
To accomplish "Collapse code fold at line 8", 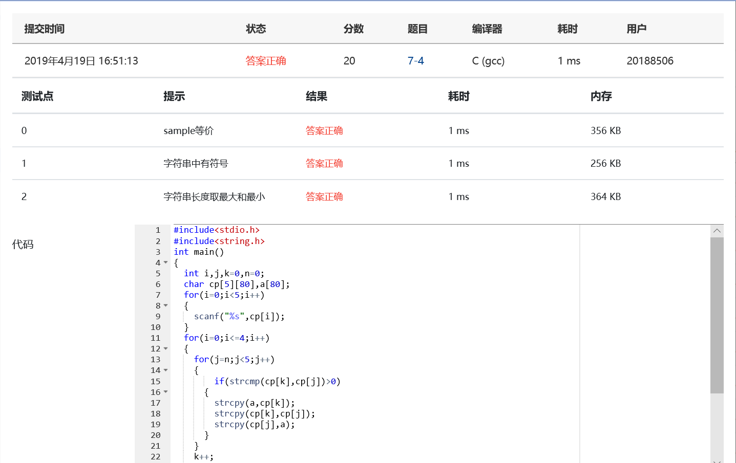I will (x=165, y=305).
